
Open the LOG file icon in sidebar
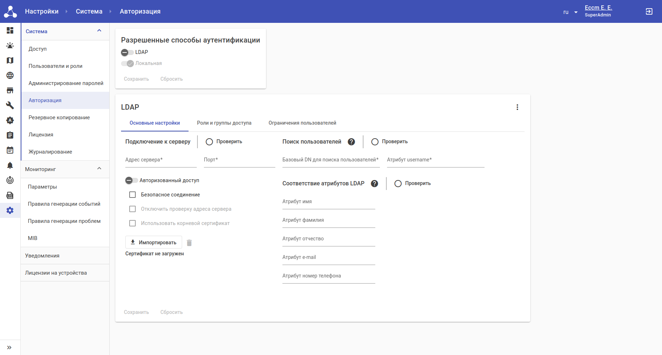click(10, 195)
